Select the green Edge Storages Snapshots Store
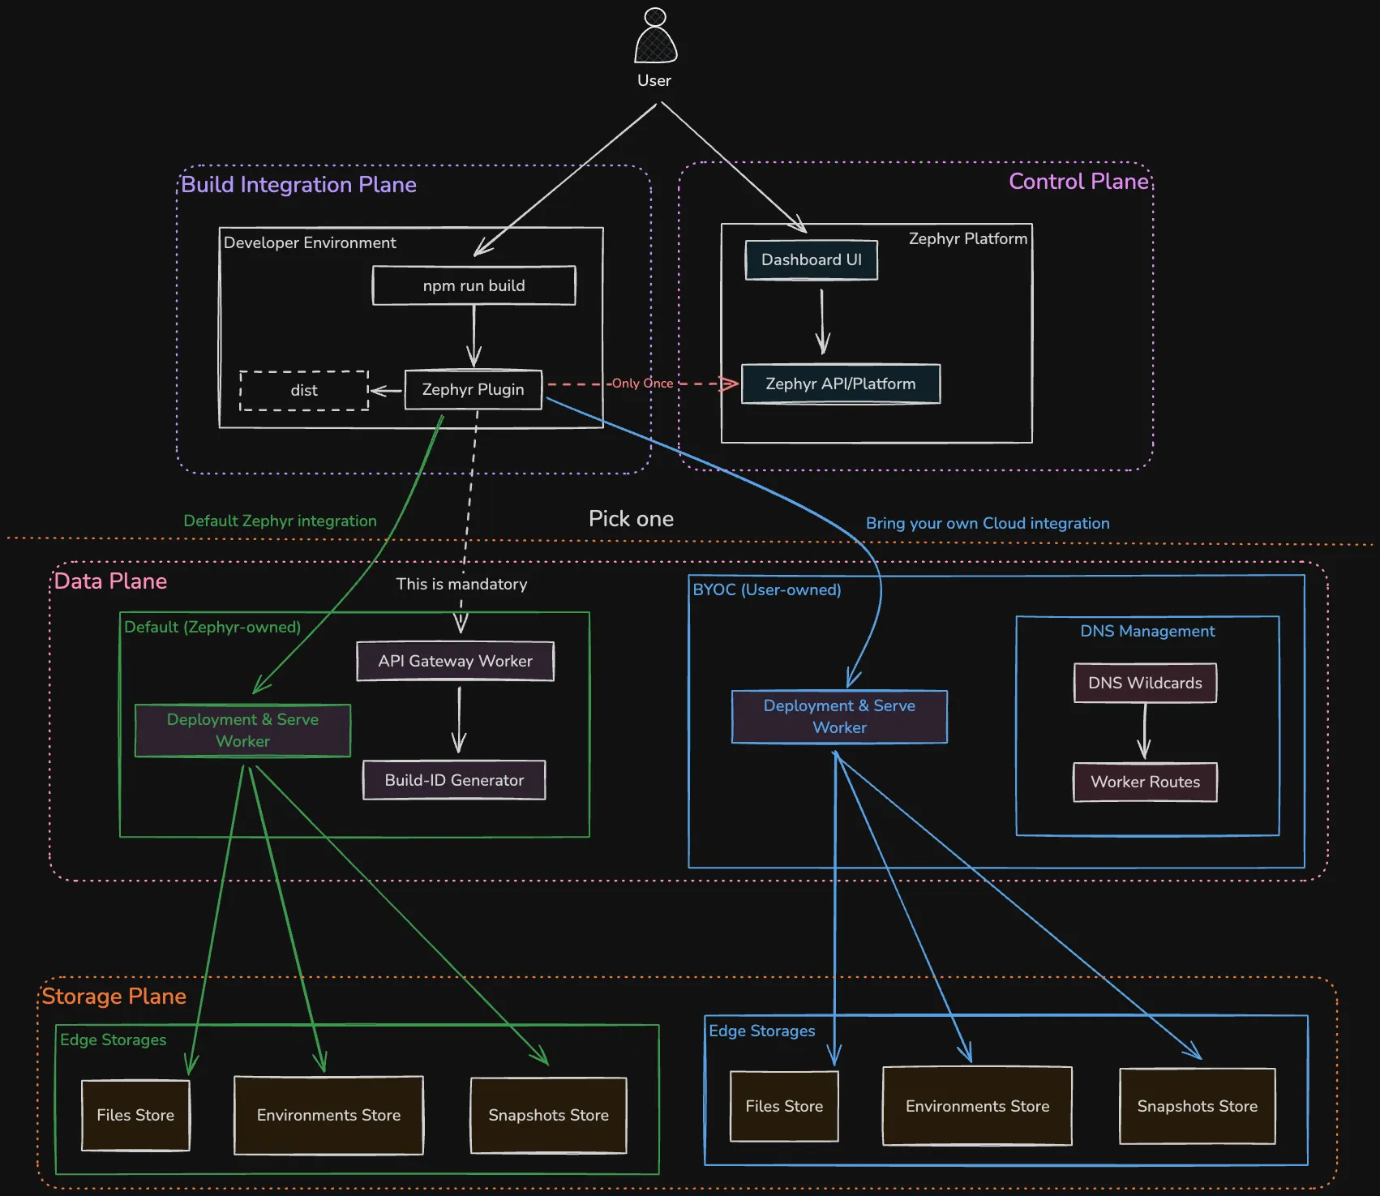 coord(548,1115)
